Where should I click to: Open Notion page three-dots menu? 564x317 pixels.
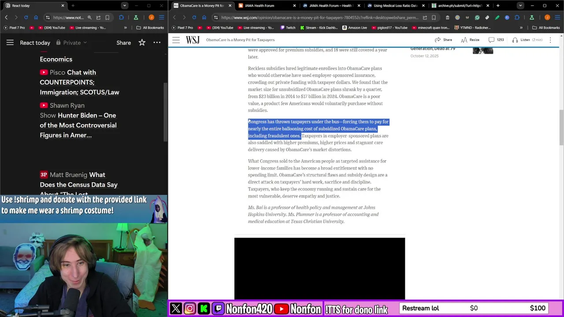157,43
